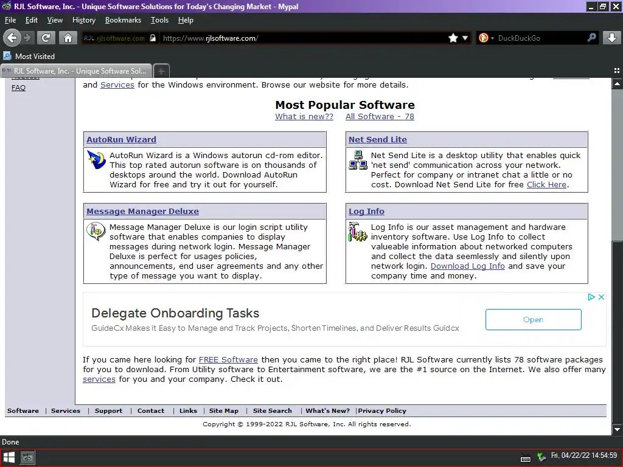
Task: Open the FREE Software link
Action: pos(228,360)
